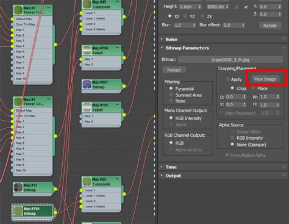
Task: Click the W crop width spinner arrows
Action: click(278, 97)
